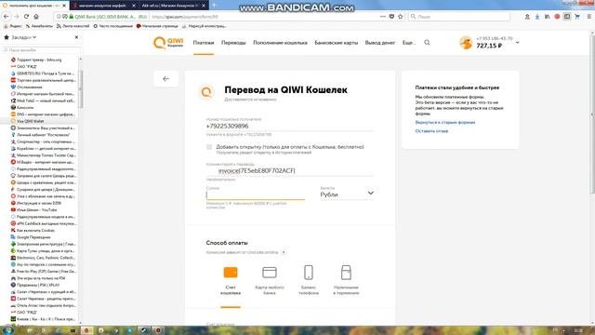
Task: Open the Рубли currency dropdown
Action: (x=347, y=194)
